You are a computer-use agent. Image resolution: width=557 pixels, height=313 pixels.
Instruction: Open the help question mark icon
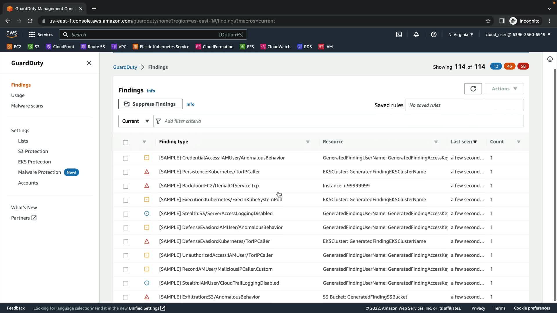point(434,34)
